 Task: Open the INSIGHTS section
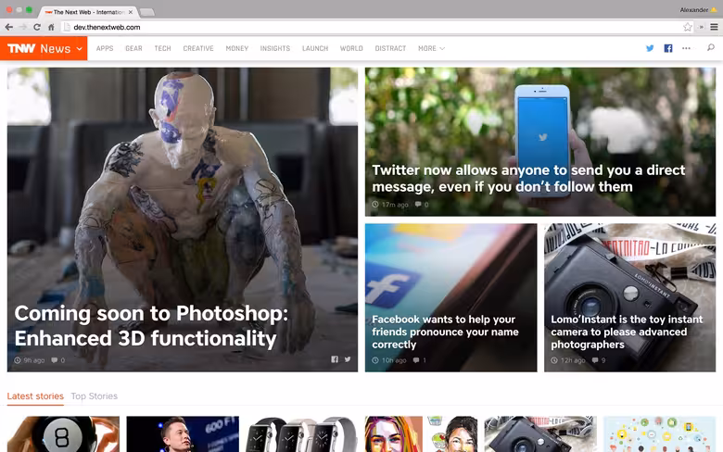point(274,48)
